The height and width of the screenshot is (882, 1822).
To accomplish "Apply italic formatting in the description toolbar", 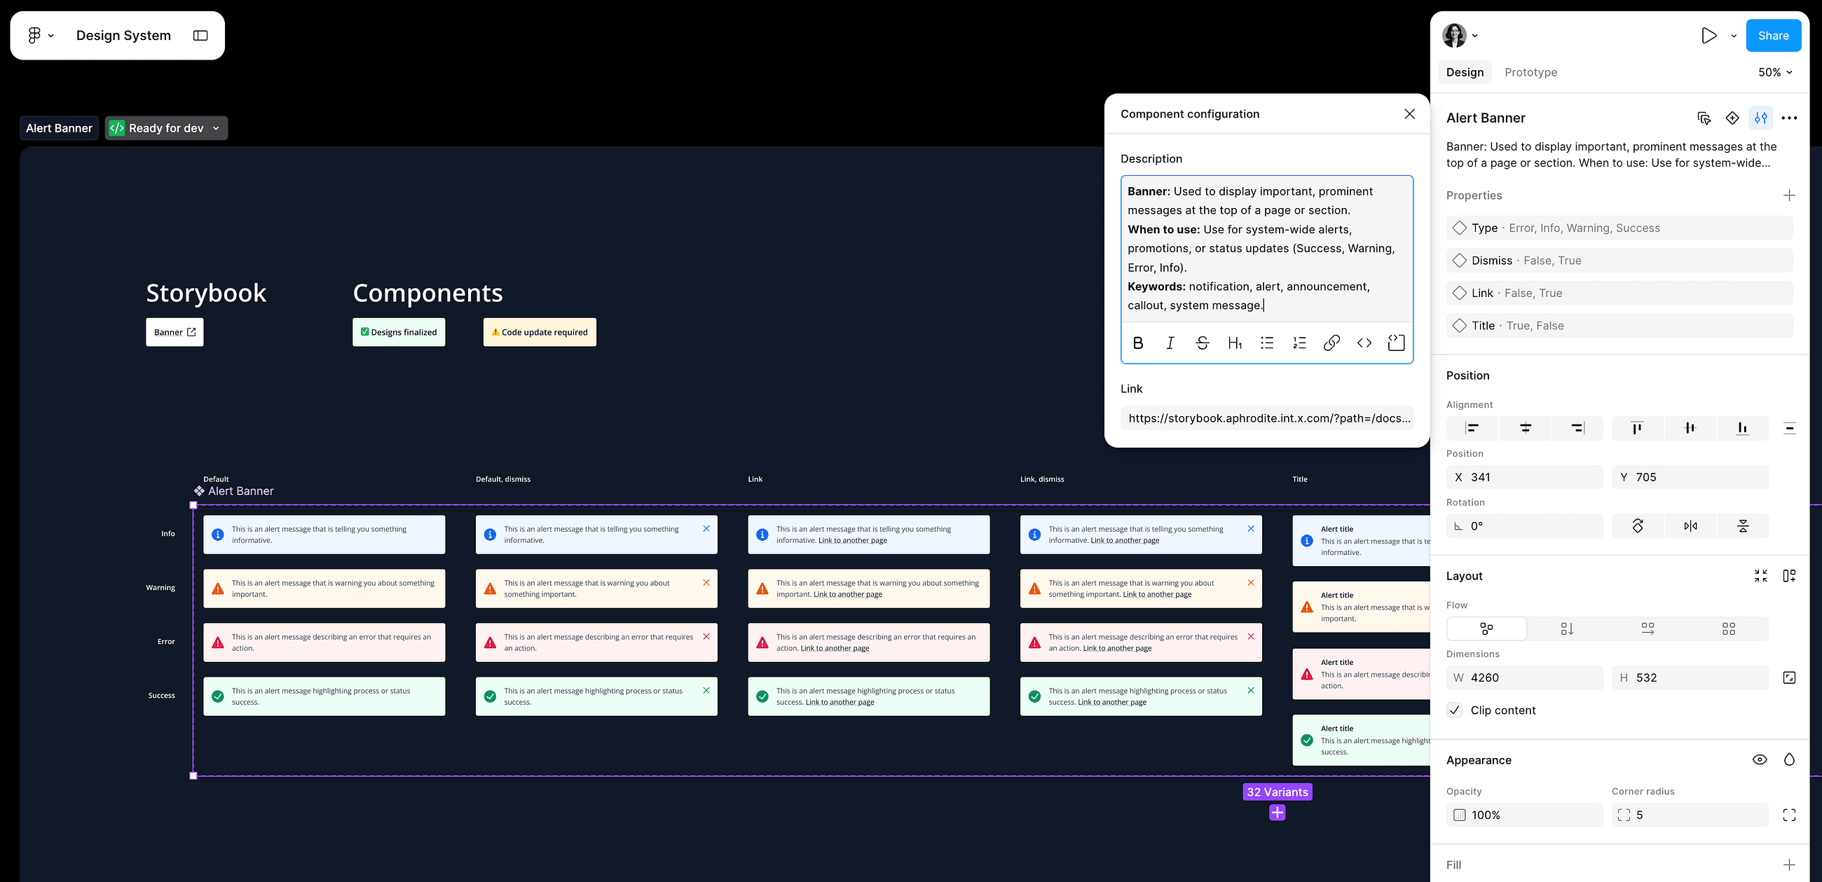I will point(1170,343).
